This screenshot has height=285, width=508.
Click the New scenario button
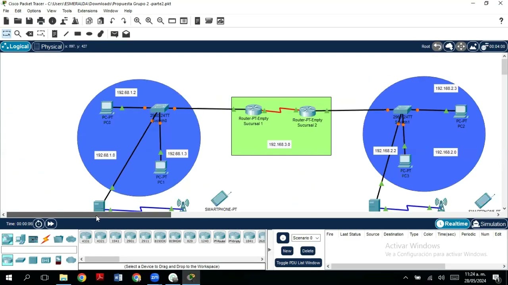pos(287,251)
